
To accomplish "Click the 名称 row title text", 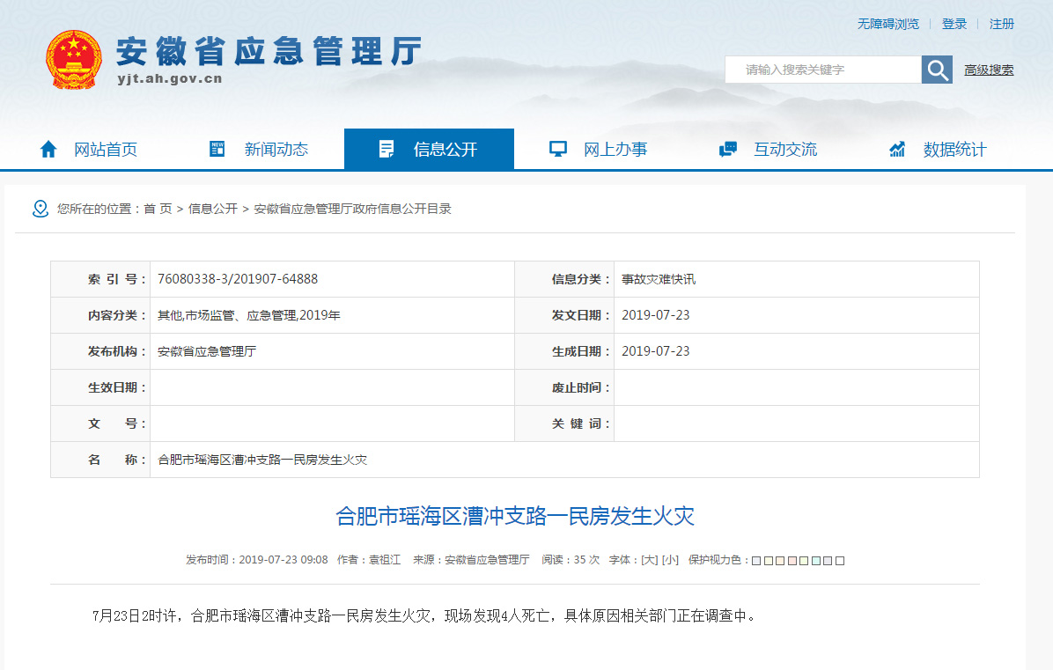I will pos(261,460).
